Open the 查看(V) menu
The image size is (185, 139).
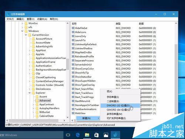(x=31, y=19)
